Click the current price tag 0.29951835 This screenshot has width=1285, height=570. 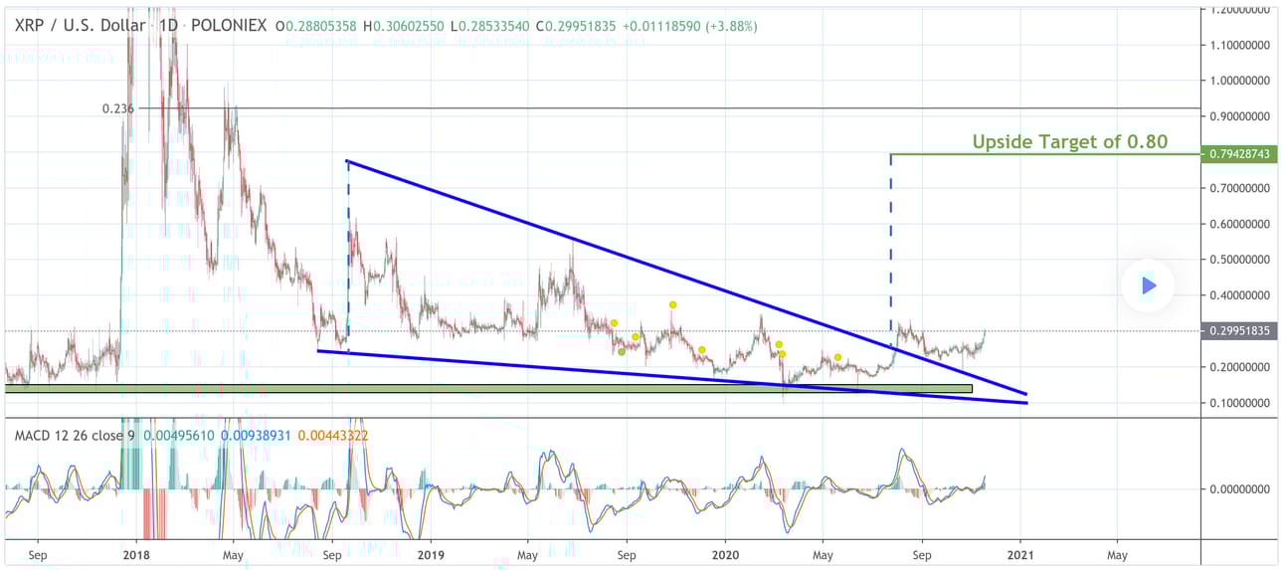click(x=1240, y=330)
